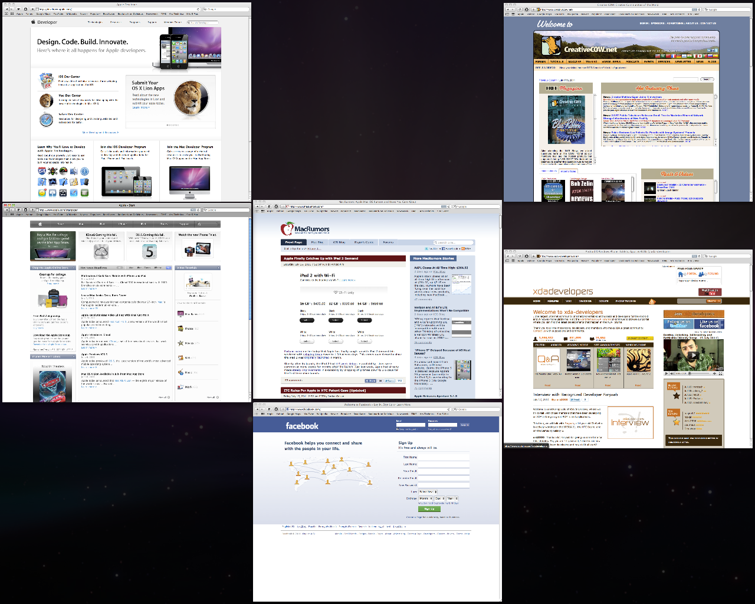
Task: Click the MacRumors site search field
Action: click(x=452, y=242)
